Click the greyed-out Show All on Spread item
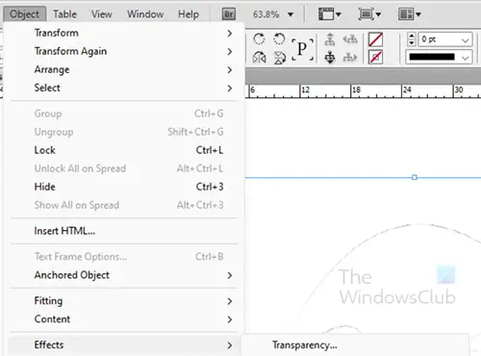The height and width of the screenshot is (356, 481). [x=124, y=205]
